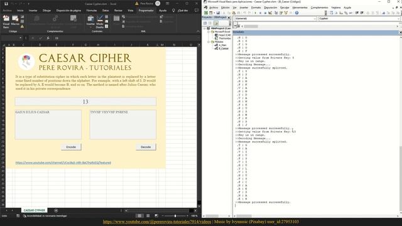Viewport: 402px width, 226px height.
Task: Open the Name Box dropdown arrow
Action: click(x=21, y=38)
